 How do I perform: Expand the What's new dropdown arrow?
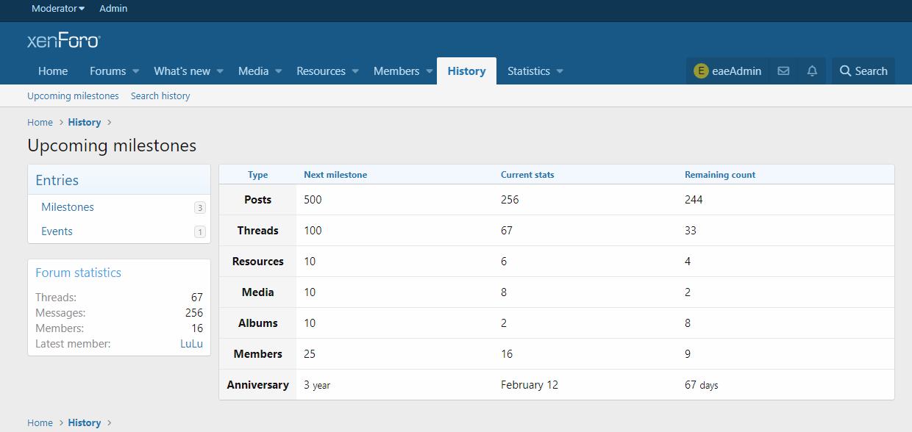pos(219,71)
